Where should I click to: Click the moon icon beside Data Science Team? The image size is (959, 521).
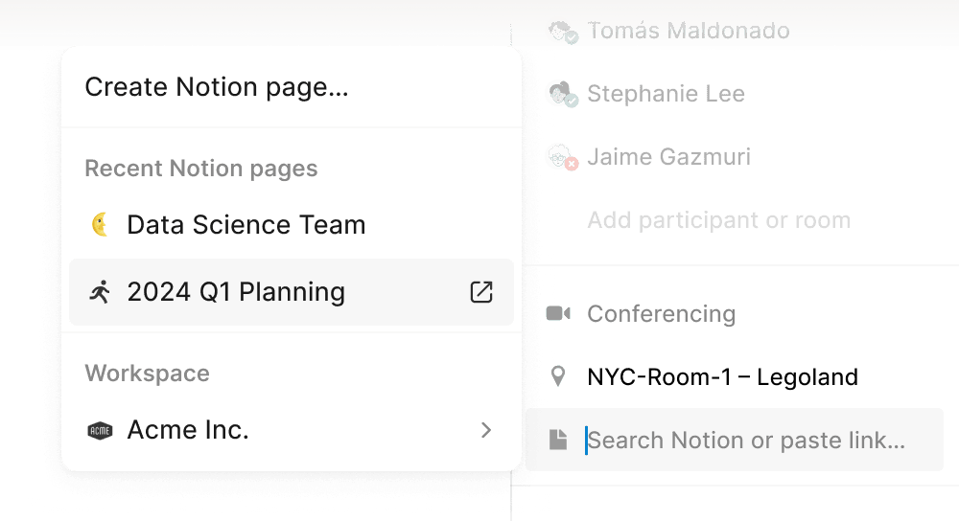tap(99, 225)
